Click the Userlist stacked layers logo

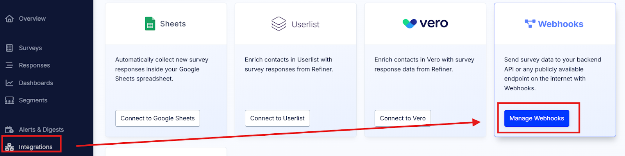[x=279, y=24]
